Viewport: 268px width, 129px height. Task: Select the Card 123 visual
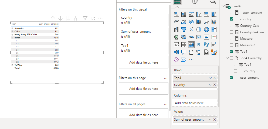199,37
